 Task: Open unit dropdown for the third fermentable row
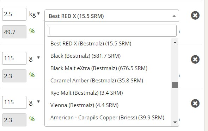point(38,101)
